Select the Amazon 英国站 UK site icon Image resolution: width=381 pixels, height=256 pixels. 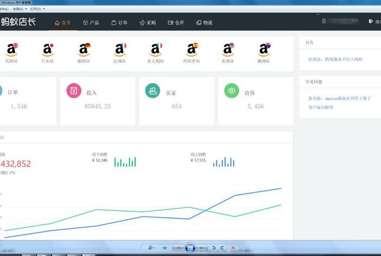tap(11, 50)
